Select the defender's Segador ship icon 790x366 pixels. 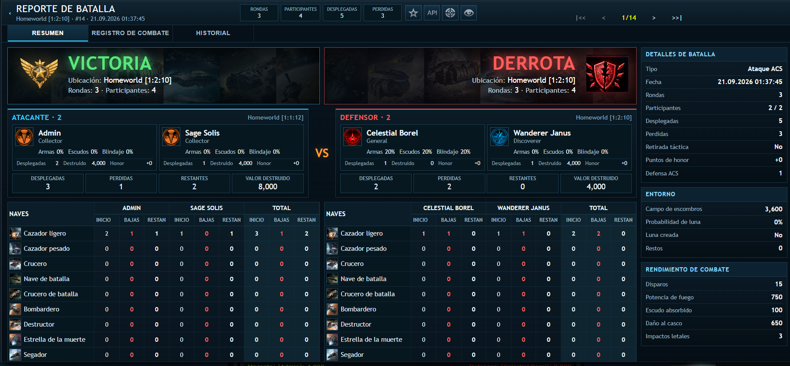pos(332,355)
